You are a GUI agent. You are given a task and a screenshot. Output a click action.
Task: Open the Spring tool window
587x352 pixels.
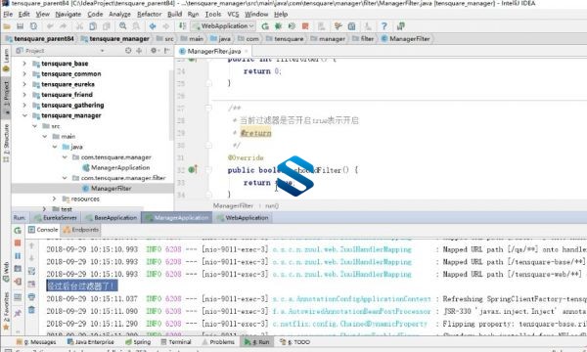[138, 342]
